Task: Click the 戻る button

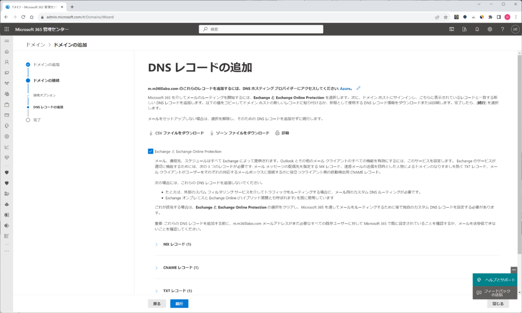Action: (x=157, y=304)
